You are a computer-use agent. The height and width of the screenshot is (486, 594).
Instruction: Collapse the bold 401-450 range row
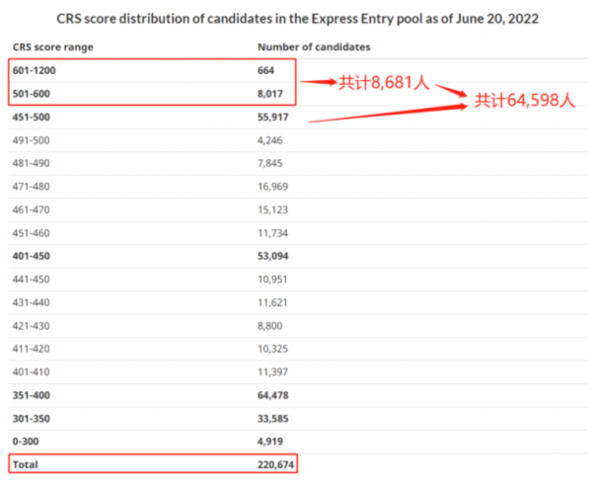point(297,256)
